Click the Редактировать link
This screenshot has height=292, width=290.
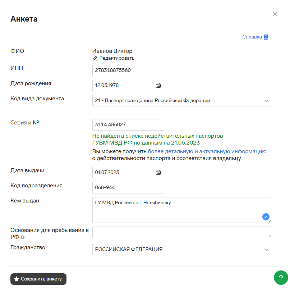point(117,58)
